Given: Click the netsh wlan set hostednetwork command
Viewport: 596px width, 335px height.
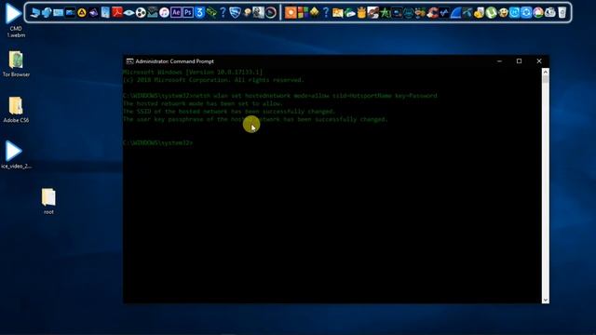Looking at the screenshot, I should (315, 95).
